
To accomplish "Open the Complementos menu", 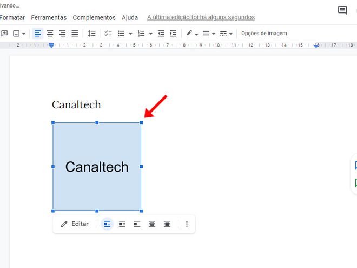I will [94, 17].
